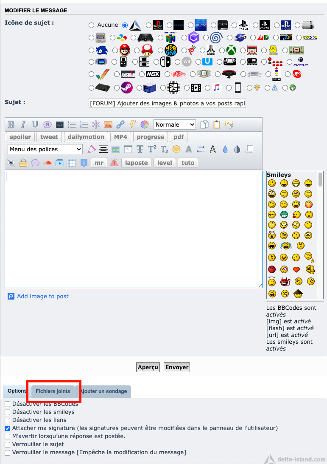The width and height of the screenshot is (327, 464).
Task: Insert the level BBCode tag
Action: (165, 163)
